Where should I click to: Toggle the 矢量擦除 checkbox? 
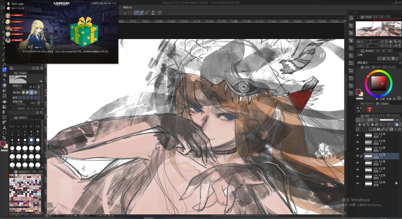click(14, 109)
